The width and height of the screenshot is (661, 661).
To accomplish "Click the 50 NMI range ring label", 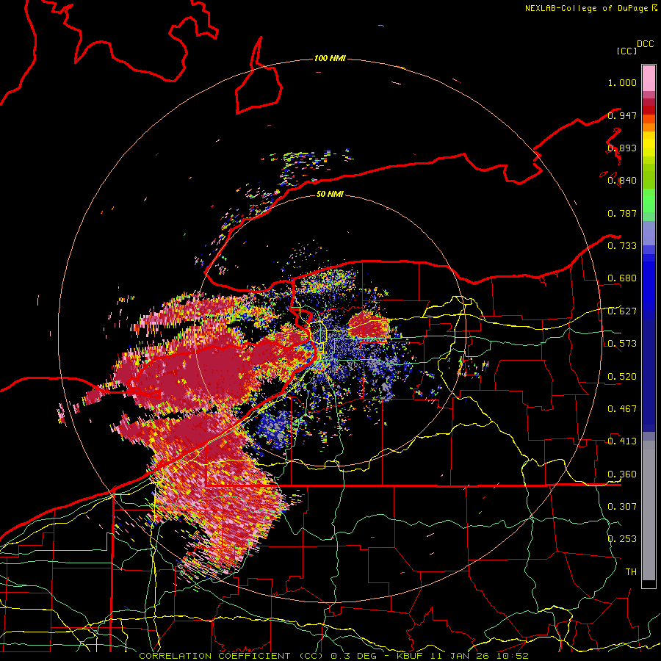I will coord(330,194).
